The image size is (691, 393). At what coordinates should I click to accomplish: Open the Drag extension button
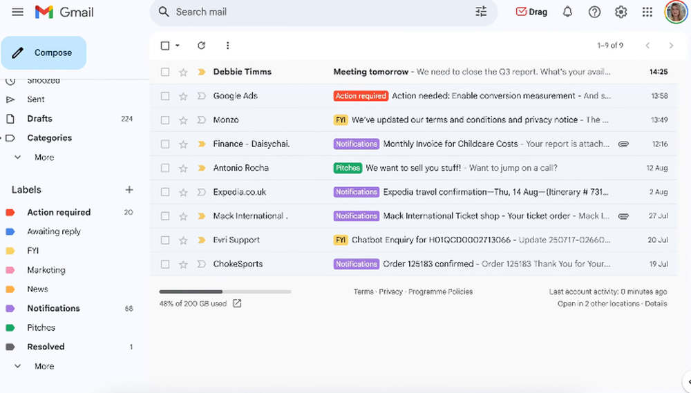point(531,12)
